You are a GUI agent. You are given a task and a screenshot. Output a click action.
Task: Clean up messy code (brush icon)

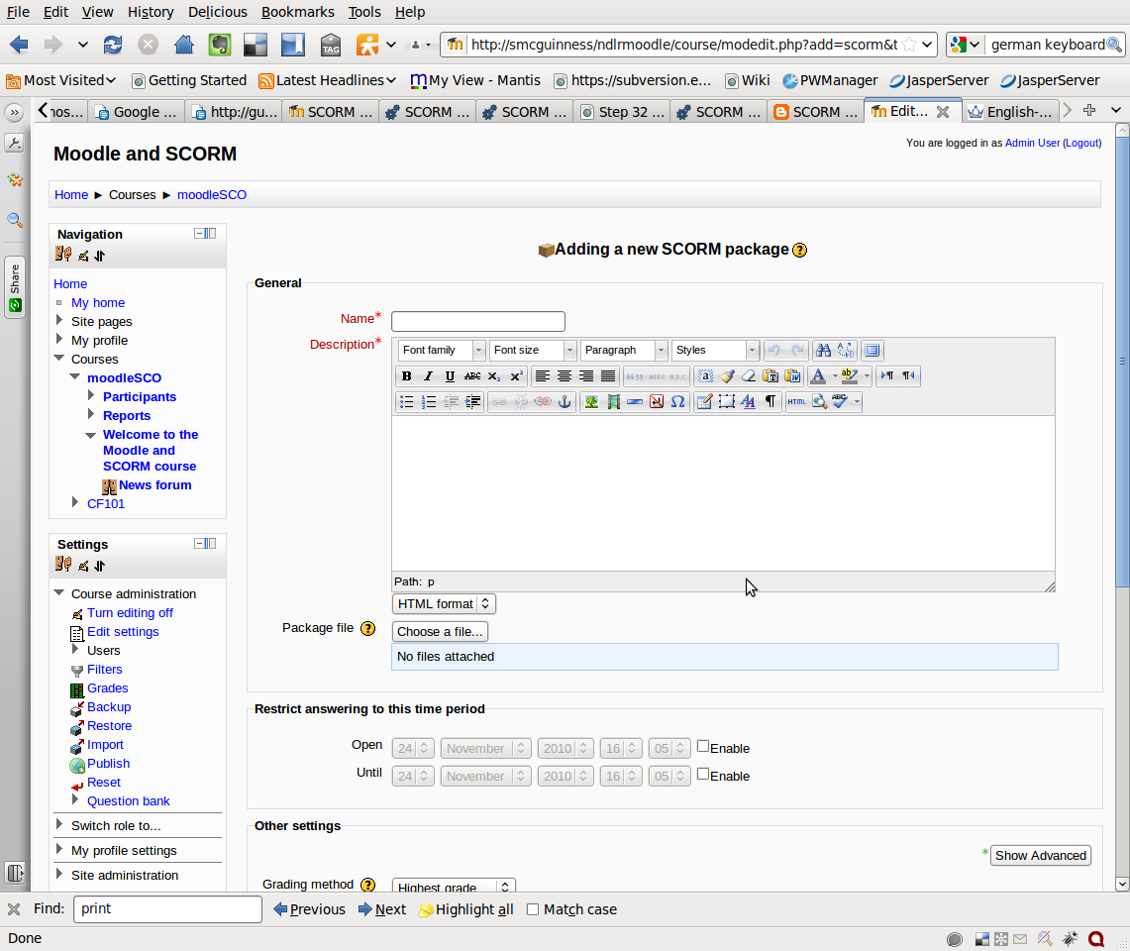point(727,375)
